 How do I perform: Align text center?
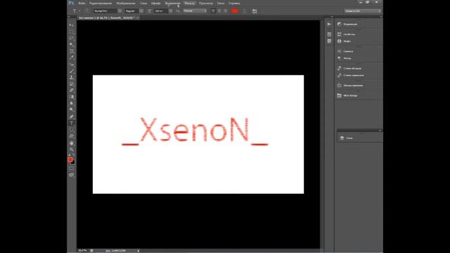219,11
